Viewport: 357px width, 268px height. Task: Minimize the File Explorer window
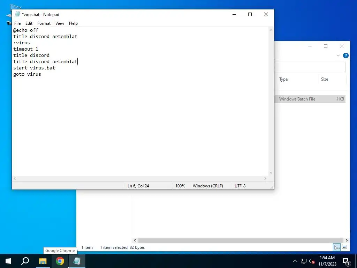click(x=310, y=46)
